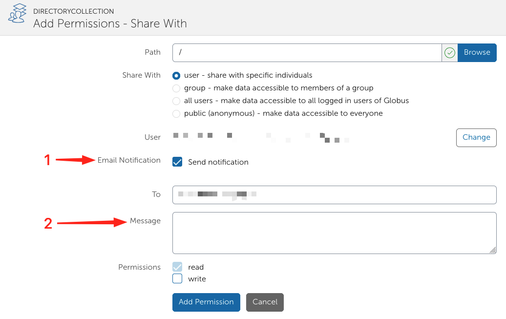Click the DIRECTORYCOLLECTION header label
The width and height of the screenshot is (506, 319).
point(73,11)
